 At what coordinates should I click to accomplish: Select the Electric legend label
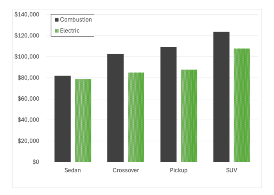pos(70,31)
